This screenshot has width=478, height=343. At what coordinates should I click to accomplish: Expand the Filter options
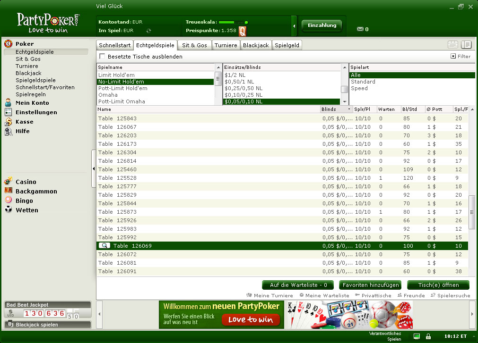pos(461,56)
